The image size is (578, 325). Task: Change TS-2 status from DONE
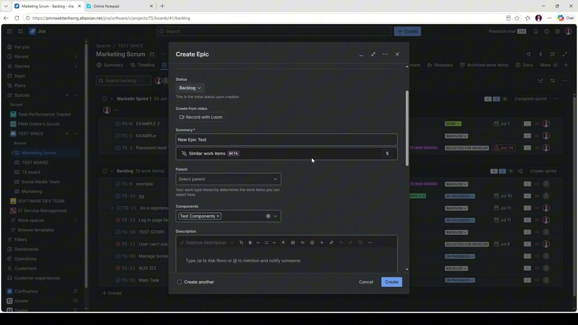coord(453,124)
